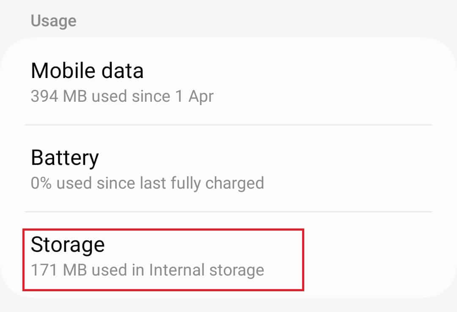Tap the "394 MB" data amount
Viewport: 457px width, 312px height.
coord(59,96)
